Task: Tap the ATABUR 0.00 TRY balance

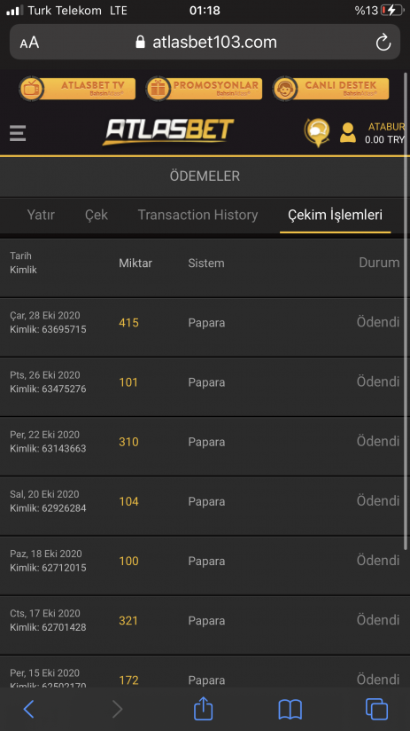Action: pyautogui.click(x=384, y=133)
